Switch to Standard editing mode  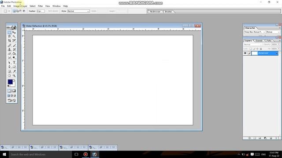coord(9,91)
